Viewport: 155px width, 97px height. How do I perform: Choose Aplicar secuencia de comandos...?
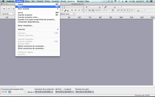pyautogui.click(x=38, y=46)
